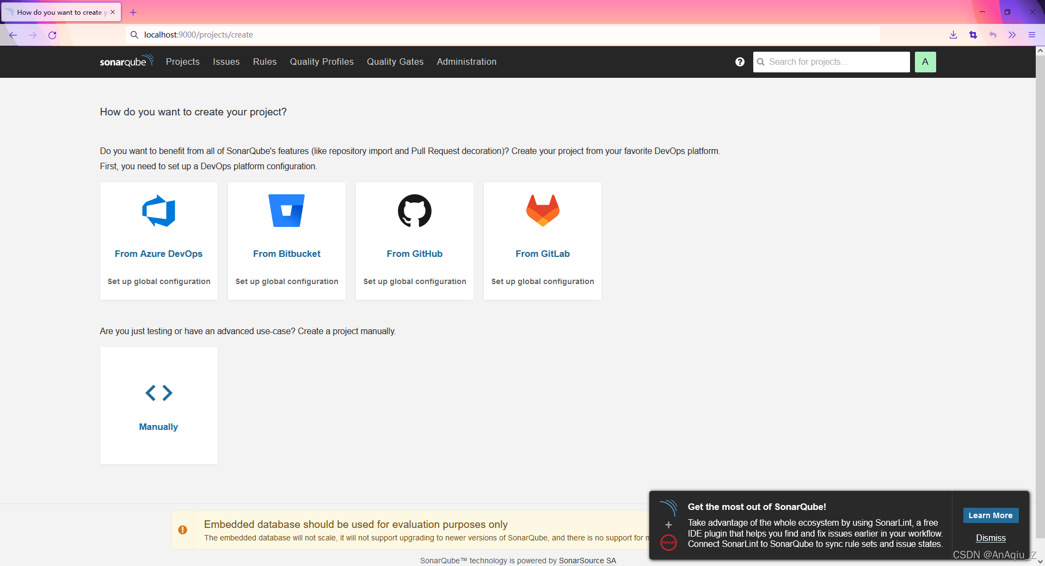This screenshot has width=1045, height=566.
Task: Click the crop screenshot toolbar icon
Action: tap(973, 35)
